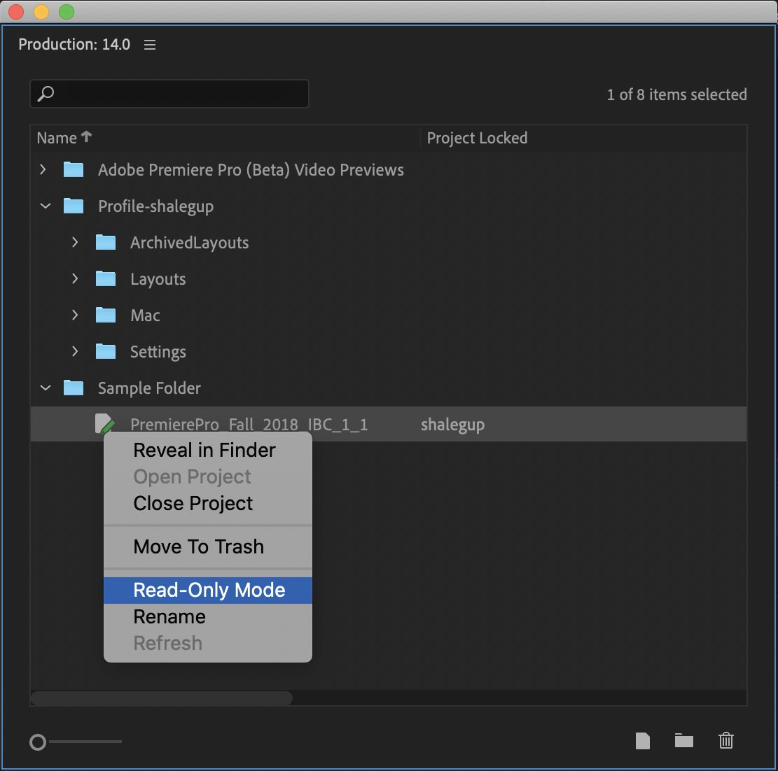Select the PremierePro_Fall_2018_IBC_1_1 project name

249,425
